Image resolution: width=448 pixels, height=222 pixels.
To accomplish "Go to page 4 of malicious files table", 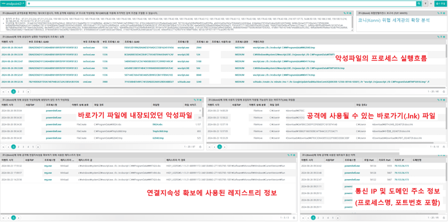I will pyautogui.click(x=28, y=147).
